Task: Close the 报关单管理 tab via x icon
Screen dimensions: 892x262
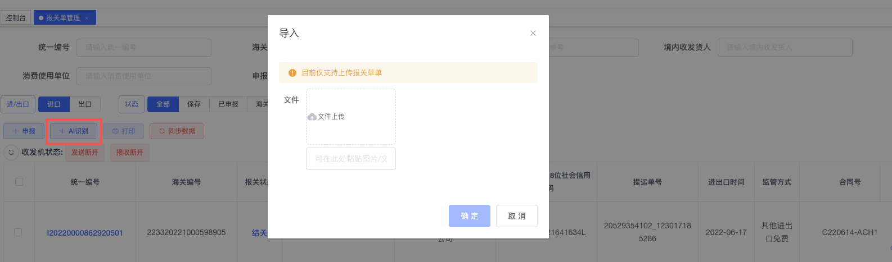Action: point(87,18)
